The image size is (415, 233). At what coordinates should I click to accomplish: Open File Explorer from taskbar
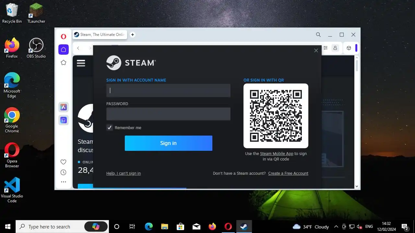click(x=164, y=227)
